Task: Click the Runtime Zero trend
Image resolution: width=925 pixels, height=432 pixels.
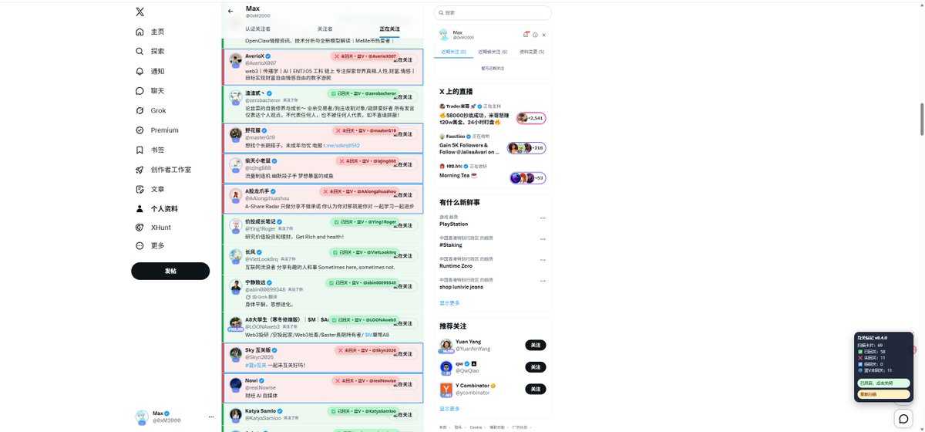Action: (x=456, y=265)
